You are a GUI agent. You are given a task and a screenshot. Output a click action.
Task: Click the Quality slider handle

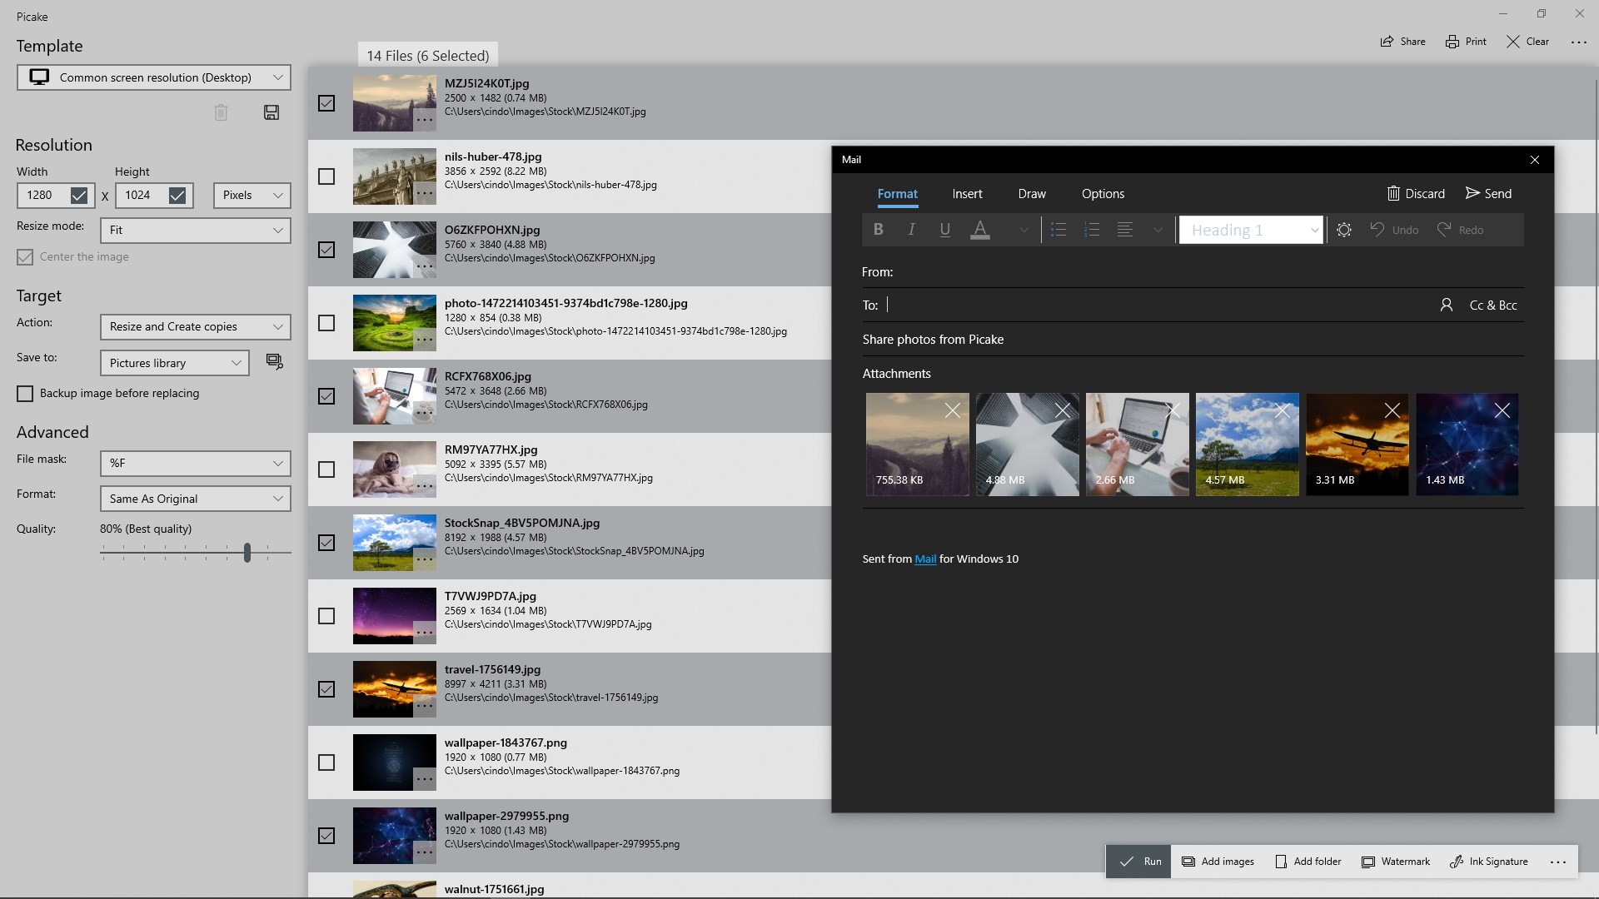pos(247,553)
